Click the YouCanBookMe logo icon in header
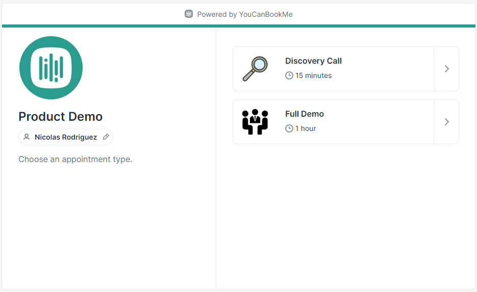 point(189,14)
